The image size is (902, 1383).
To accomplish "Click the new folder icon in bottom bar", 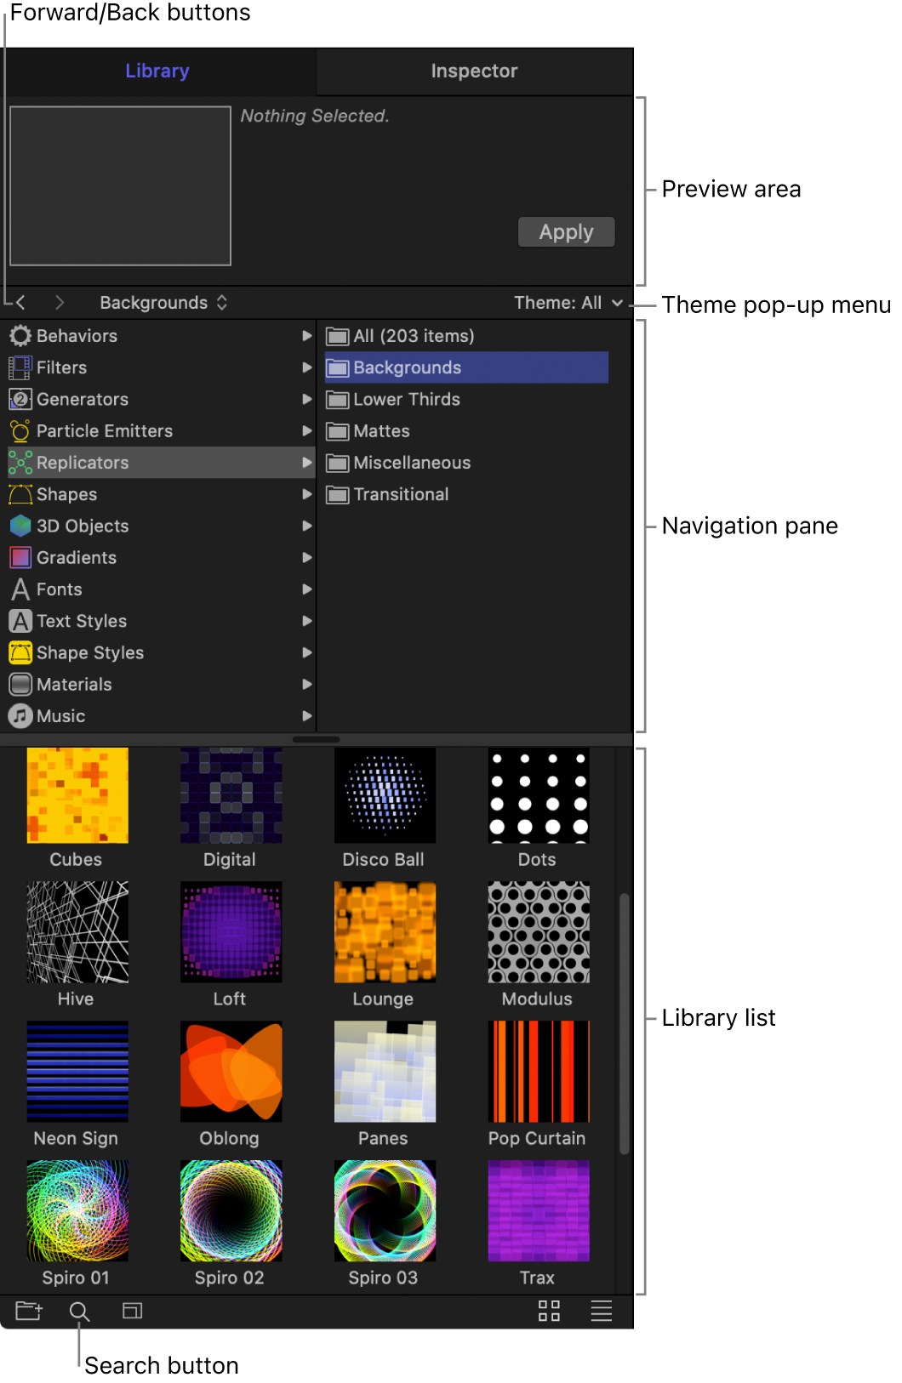I will pos(28,1311).
